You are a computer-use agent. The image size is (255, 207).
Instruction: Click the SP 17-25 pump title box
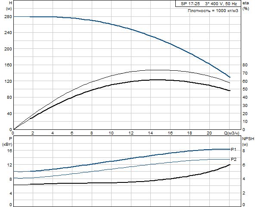point(208,3)
